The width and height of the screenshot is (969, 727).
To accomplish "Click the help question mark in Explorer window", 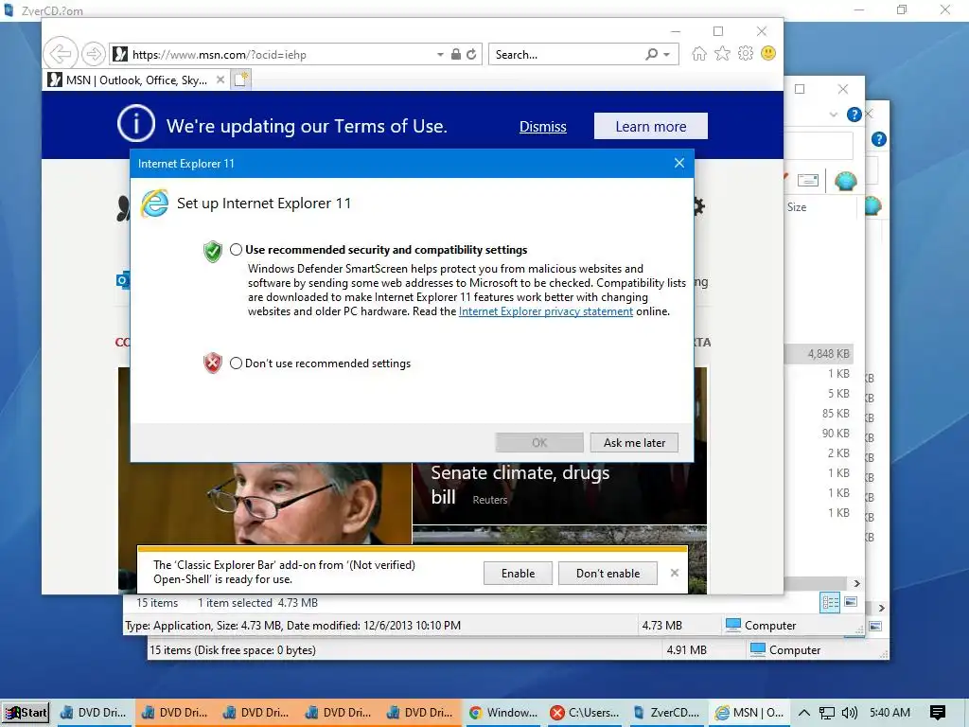I will tap(854, 115).
